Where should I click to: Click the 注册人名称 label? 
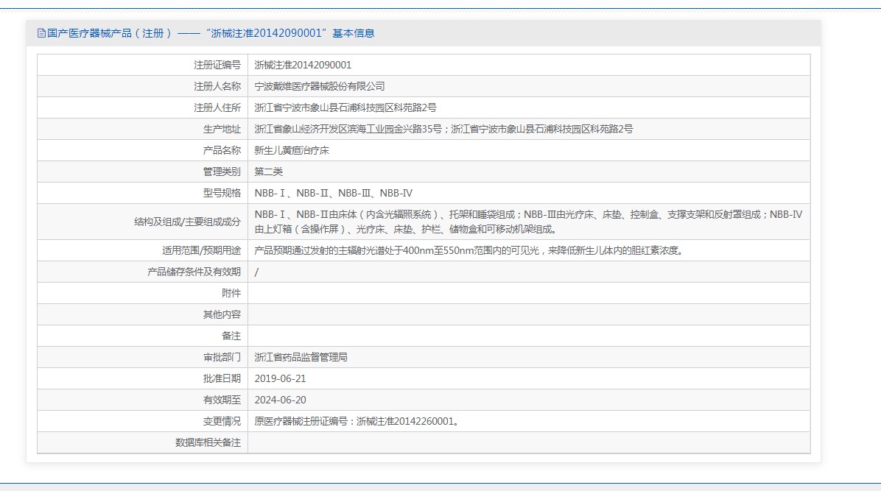[x=217, y=87]
